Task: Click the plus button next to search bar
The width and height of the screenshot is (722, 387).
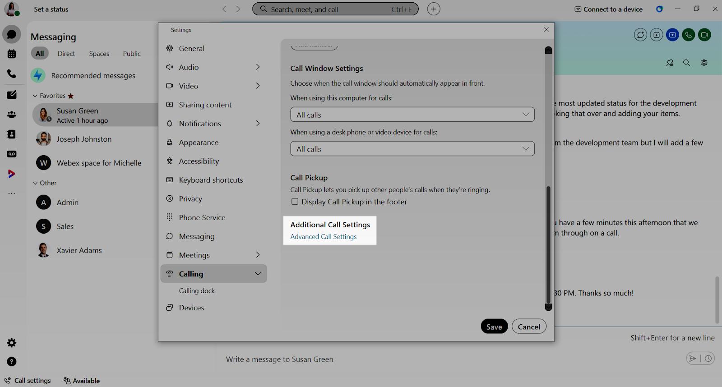Action: tap(434, 9)
